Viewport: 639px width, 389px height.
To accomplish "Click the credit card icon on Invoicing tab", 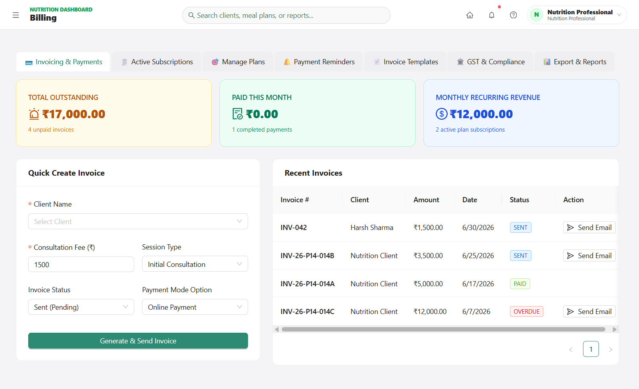I will [x=29, y=62].
